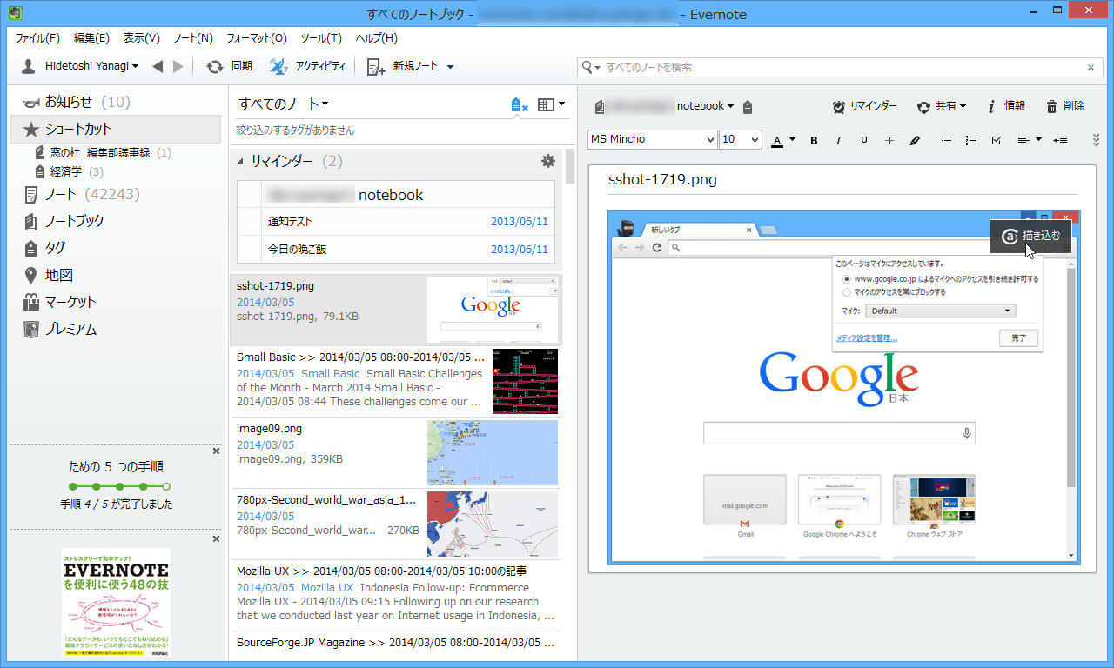The height and width of the screenshot is (668, 1114).
Task: Go forward with the right navigation arrow
Action: [178, 67]
